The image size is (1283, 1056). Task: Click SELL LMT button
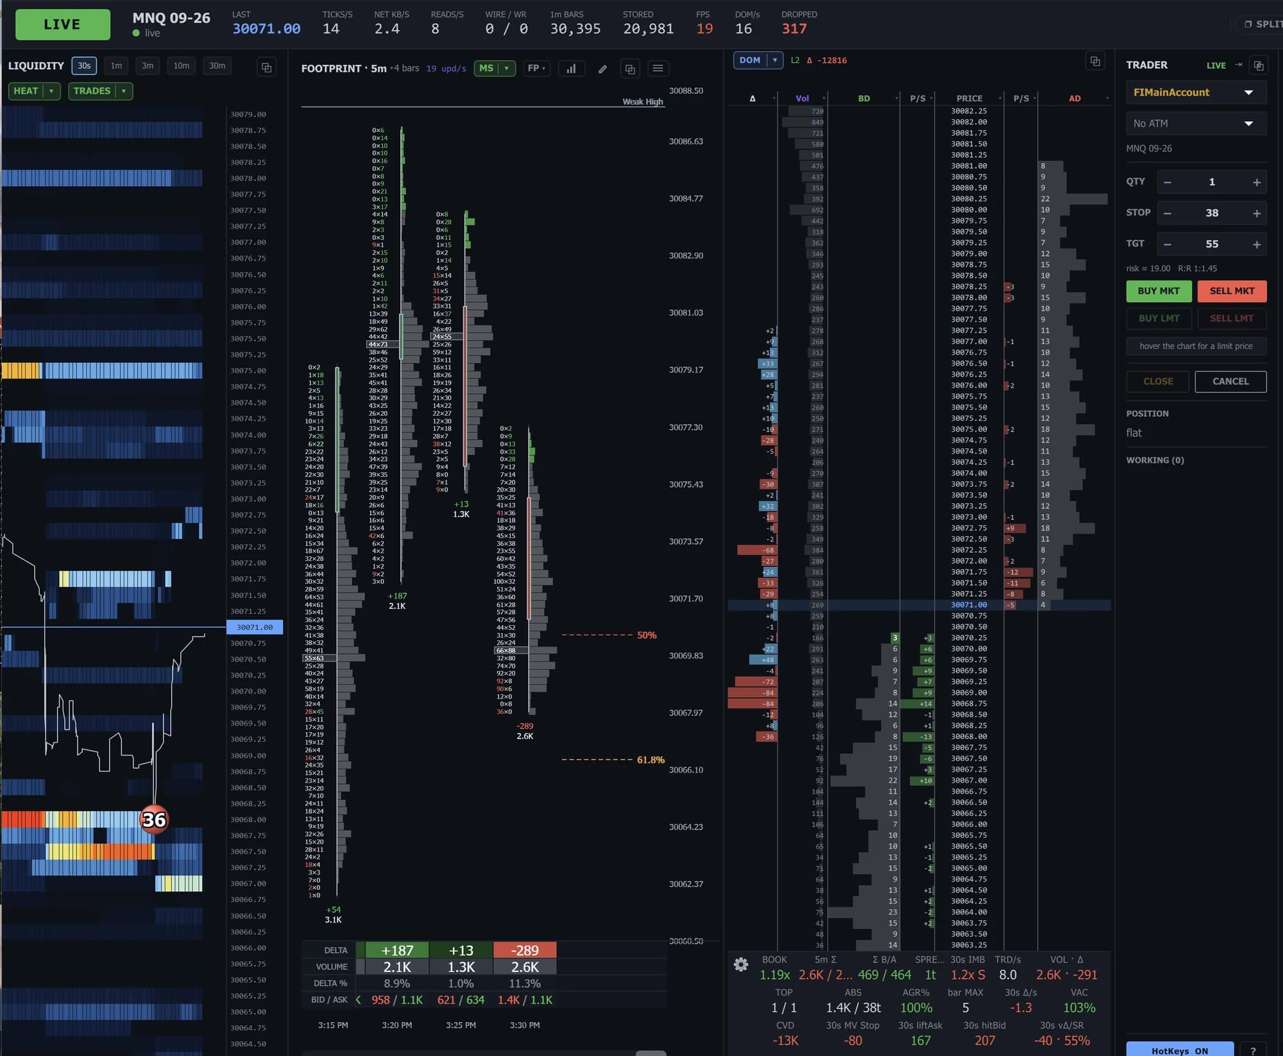pyautogui.click(x=1232, y=318)
